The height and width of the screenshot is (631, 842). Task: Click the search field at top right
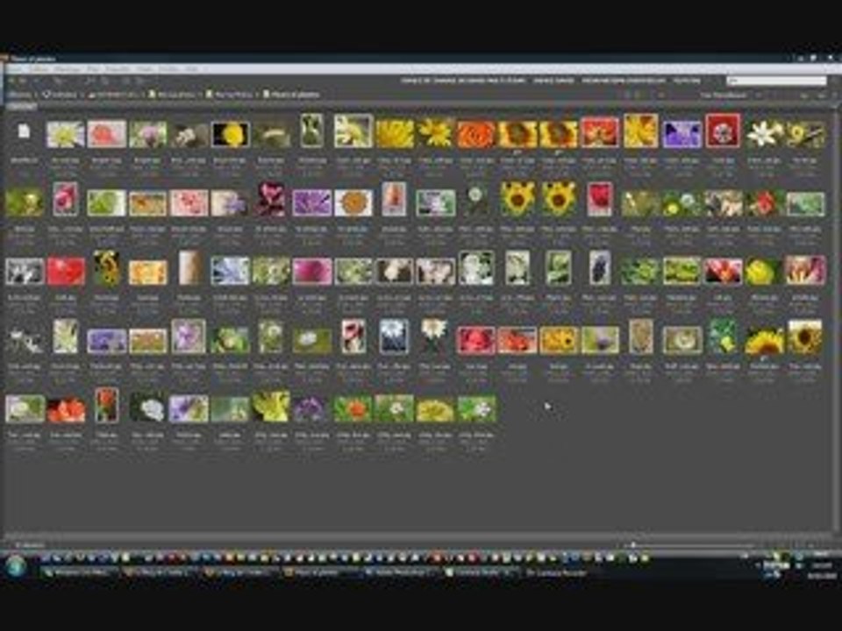(x=776, y=81)
